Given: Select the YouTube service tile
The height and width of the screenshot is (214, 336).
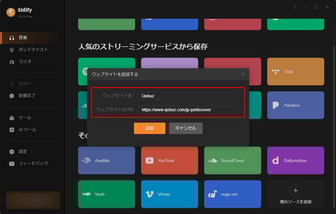Looking at the screenshot, I should 170,160.
